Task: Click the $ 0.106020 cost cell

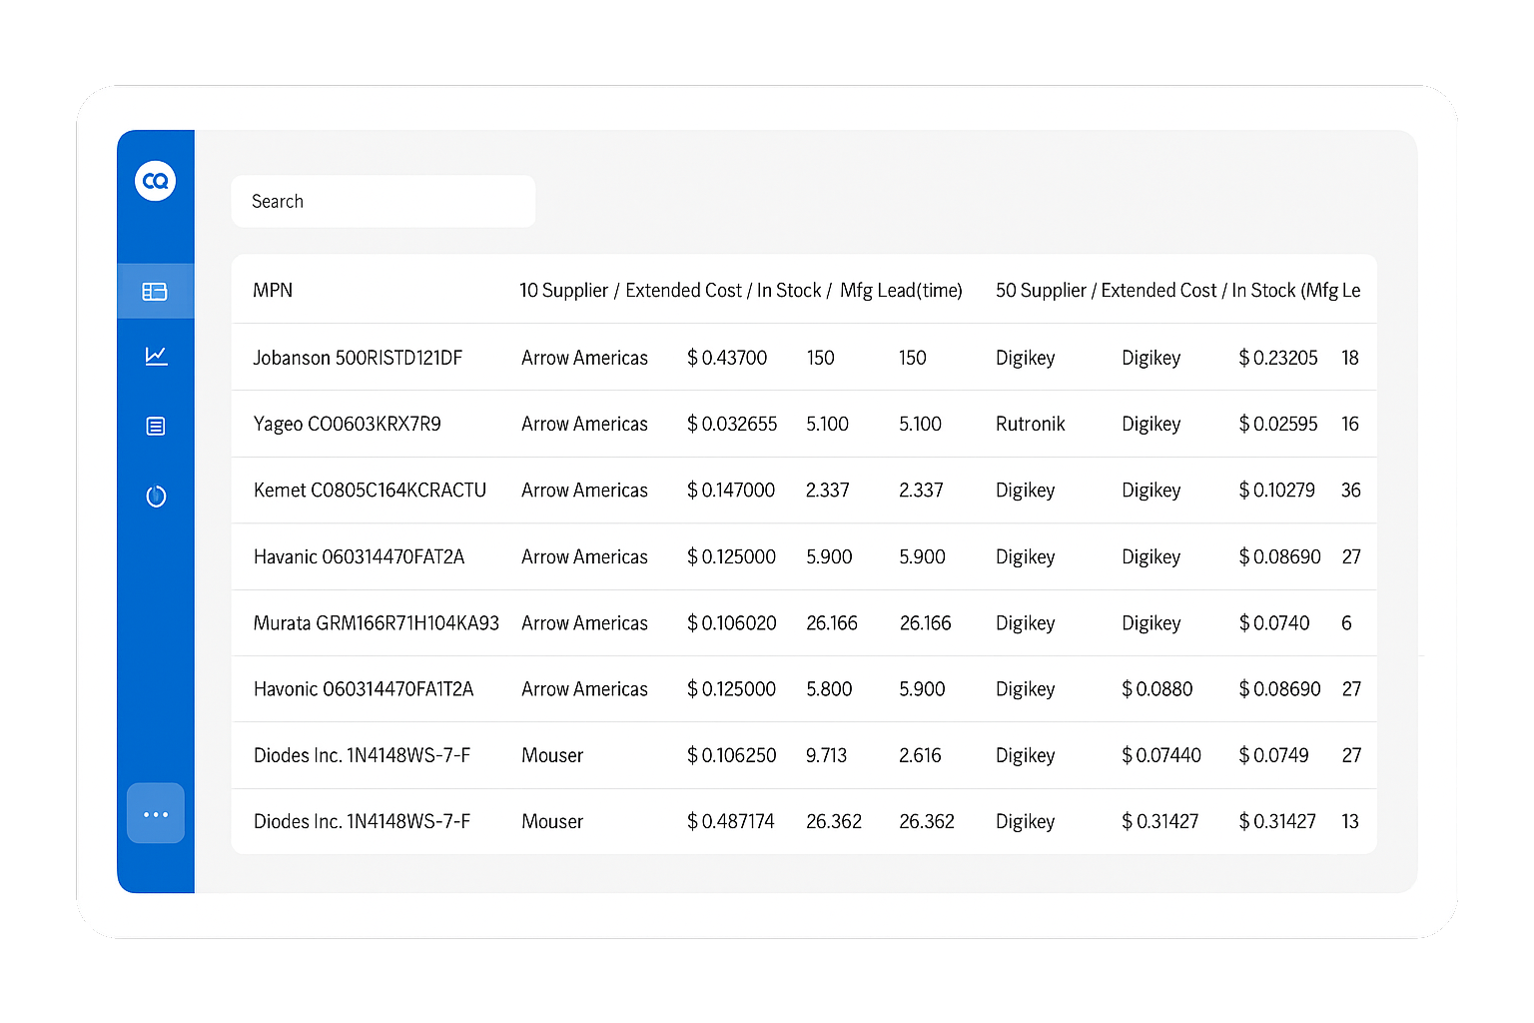Action: click(732, 623)
